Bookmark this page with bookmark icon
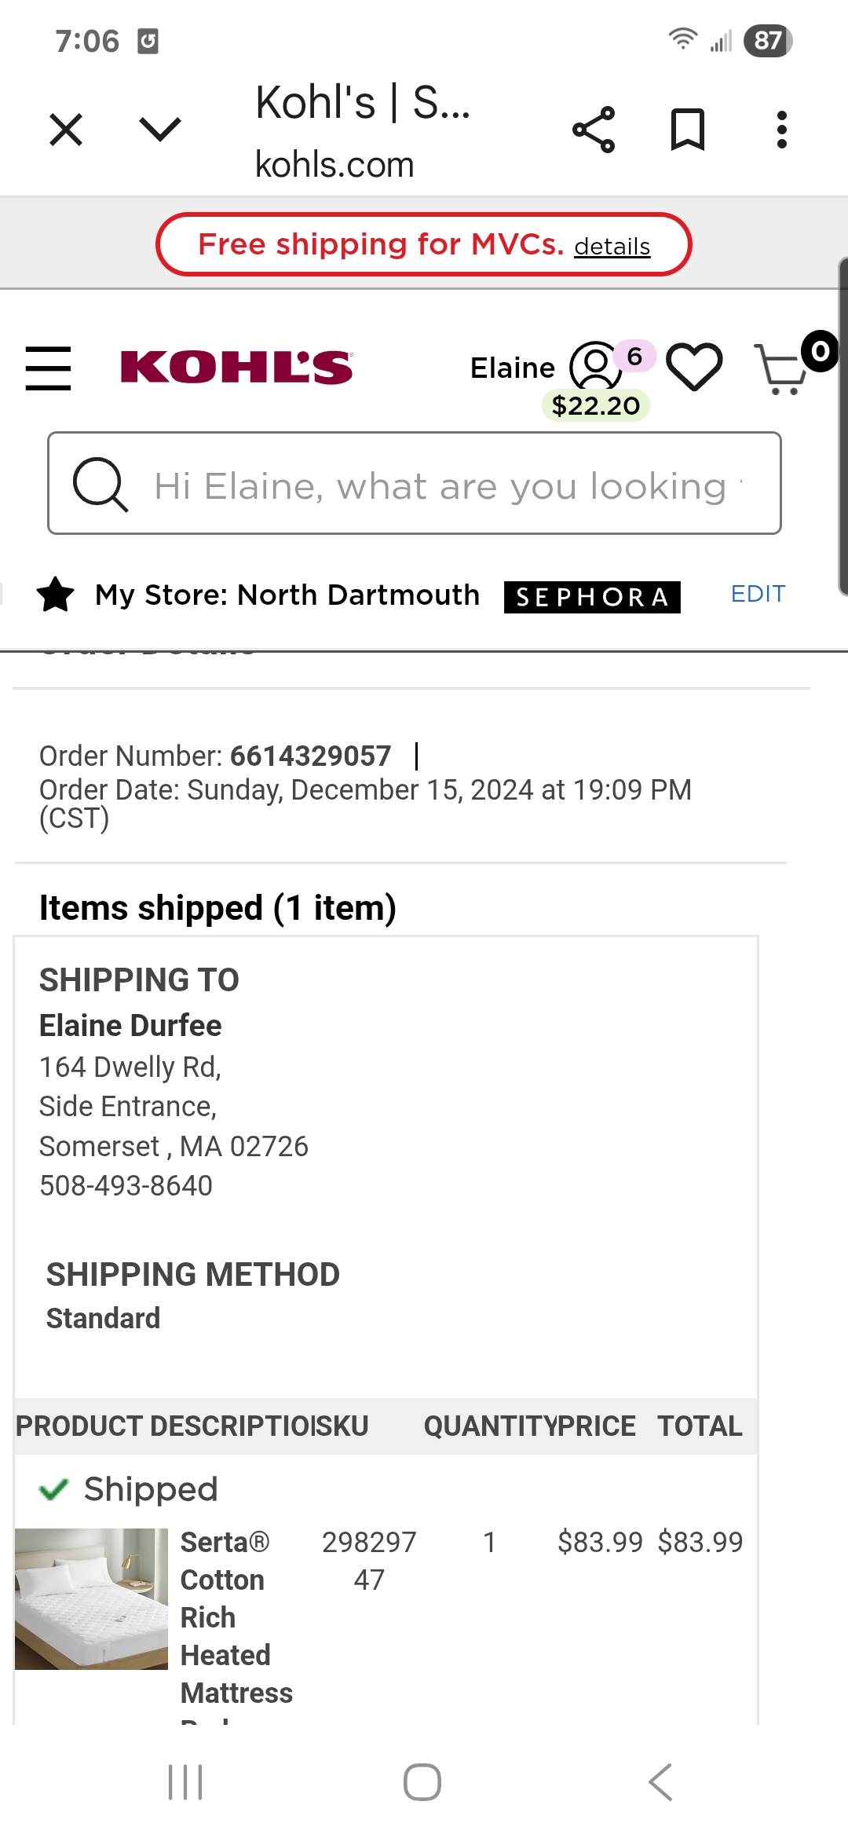Image resolution: width=848 pixels, height=1838 pixels. (x=688, y=130)
